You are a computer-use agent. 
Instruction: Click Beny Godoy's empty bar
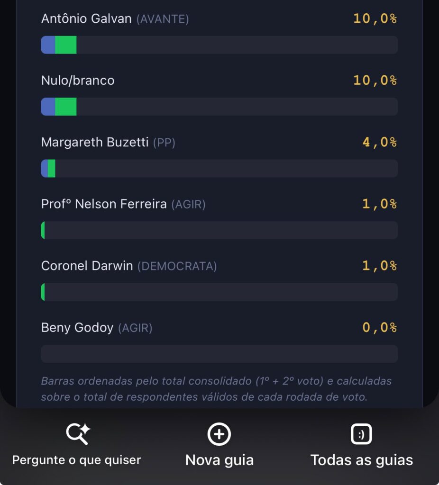tap(219, 354)
